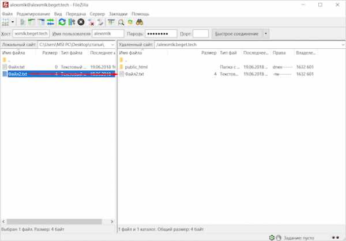Click the local pane horizontal scrollbar
346x241 pixels.
54,221
